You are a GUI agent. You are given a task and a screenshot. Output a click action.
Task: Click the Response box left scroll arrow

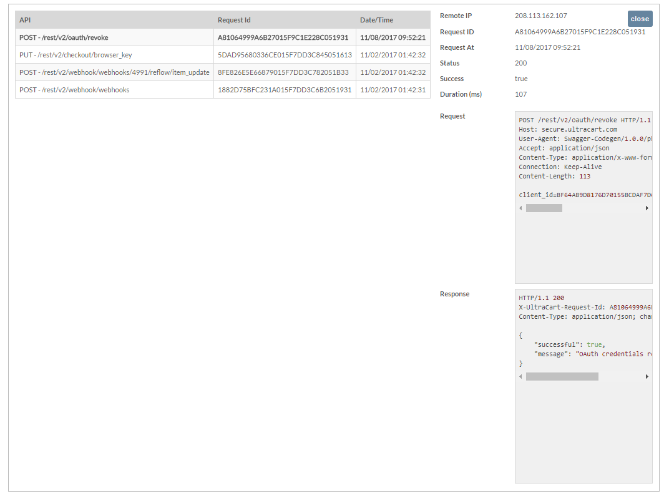(x=520, y=377)
